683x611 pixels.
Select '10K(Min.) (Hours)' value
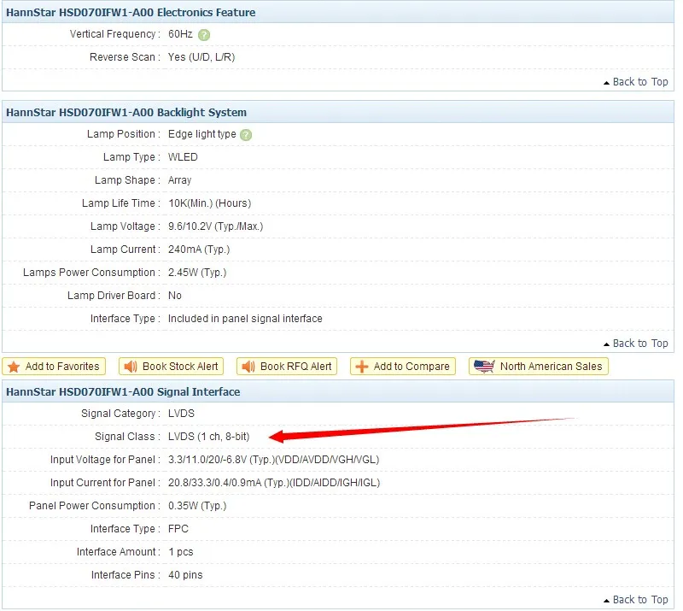(x=210, y=203)
